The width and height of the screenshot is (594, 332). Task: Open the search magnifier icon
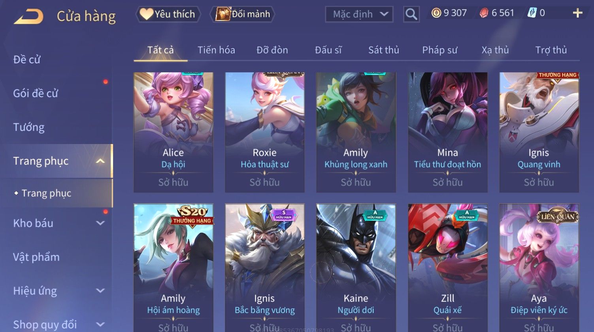tap(411, 14)
